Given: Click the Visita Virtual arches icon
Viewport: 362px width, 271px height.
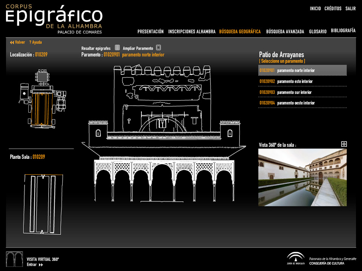Looking at the screenshot, I should pos(15,259).
